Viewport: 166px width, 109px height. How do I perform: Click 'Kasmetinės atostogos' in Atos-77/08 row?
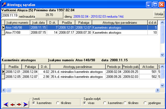pyautogui.click(x=120, y=33)
